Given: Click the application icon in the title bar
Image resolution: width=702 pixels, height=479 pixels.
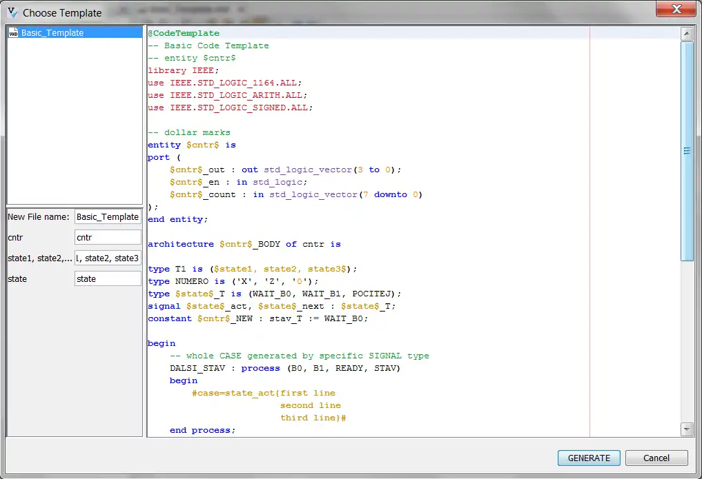Looking at the screenshot, I should [12, 12].
